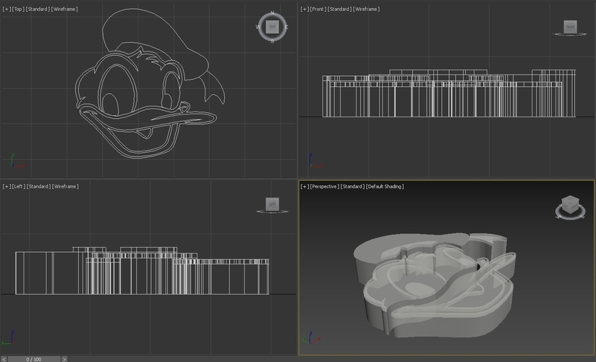Open the Left viewport [Wireframe] shading menu
Screen dimensions: 596x362
pos(65,187)
